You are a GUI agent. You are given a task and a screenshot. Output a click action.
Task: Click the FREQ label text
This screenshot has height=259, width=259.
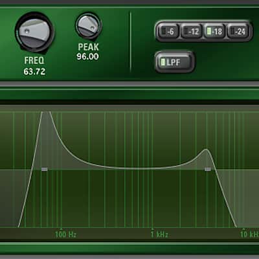coord(34,60)
